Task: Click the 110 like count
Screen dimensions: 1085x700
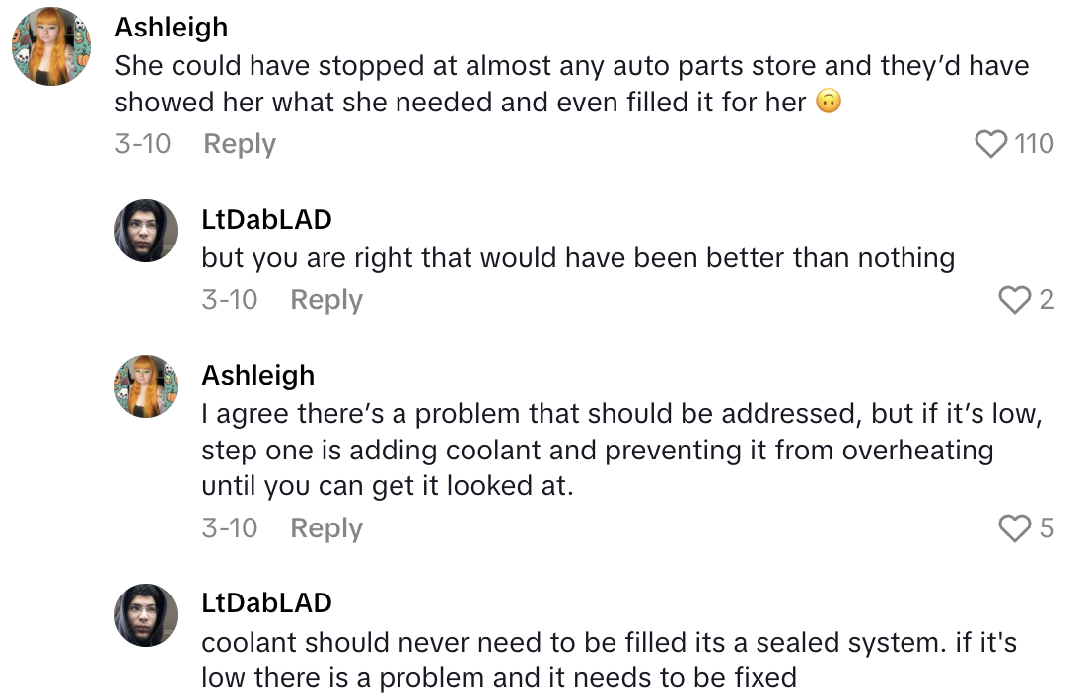Action: (1034, 144)
